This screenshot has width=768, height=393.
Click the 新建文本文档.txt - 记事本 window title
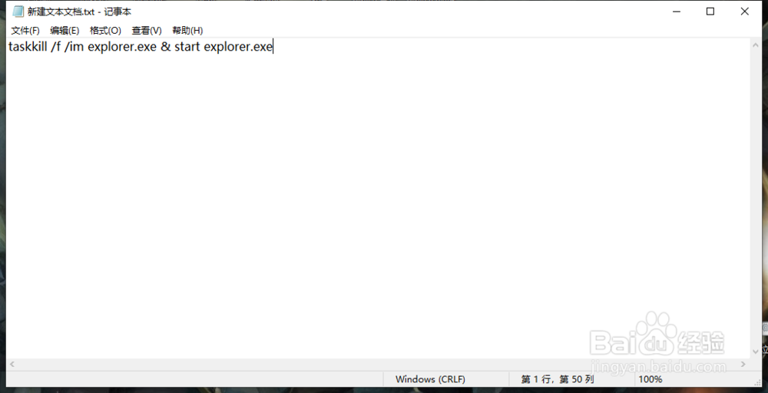pyautogui.click(x=79, y=12)
